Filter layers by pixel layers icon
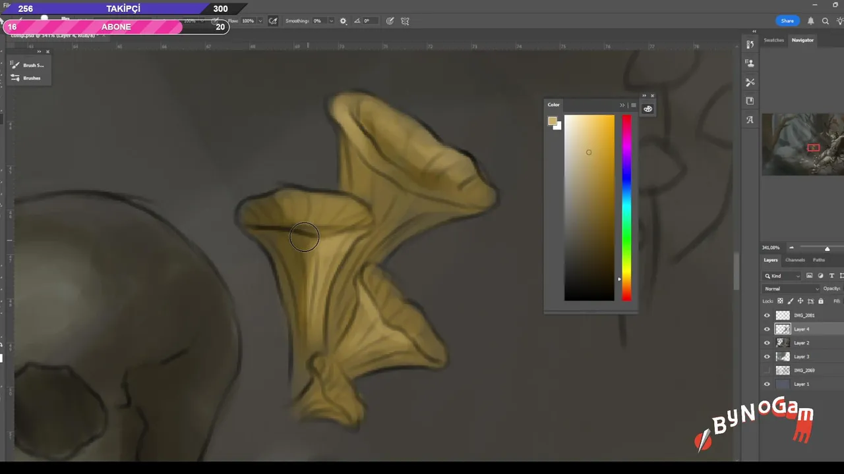This screenshot has width=844, height=474. coord(810,276)
